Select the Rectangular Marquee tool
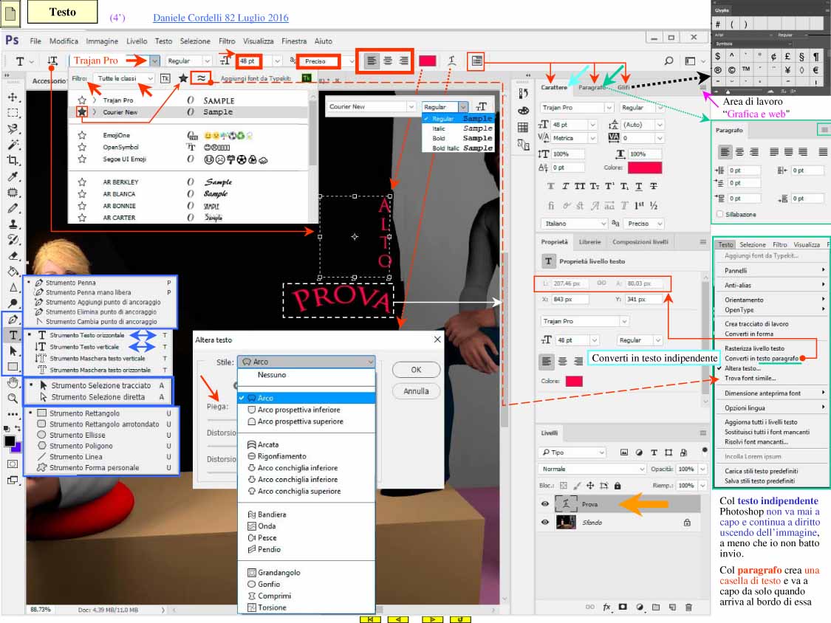Screen dimensions: 831x623 tap(13, 113)
